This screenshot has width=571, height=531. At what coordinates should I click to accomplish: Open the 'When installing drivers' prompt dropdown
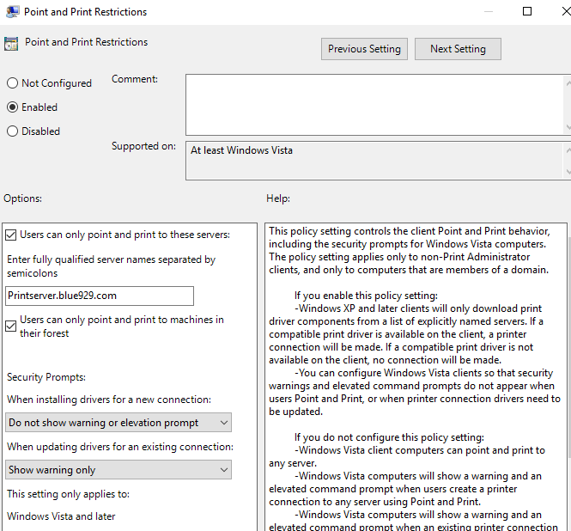pos(118,423)
